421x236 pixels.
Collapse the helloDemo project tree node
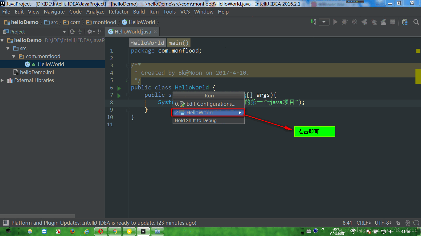(2, 40)
